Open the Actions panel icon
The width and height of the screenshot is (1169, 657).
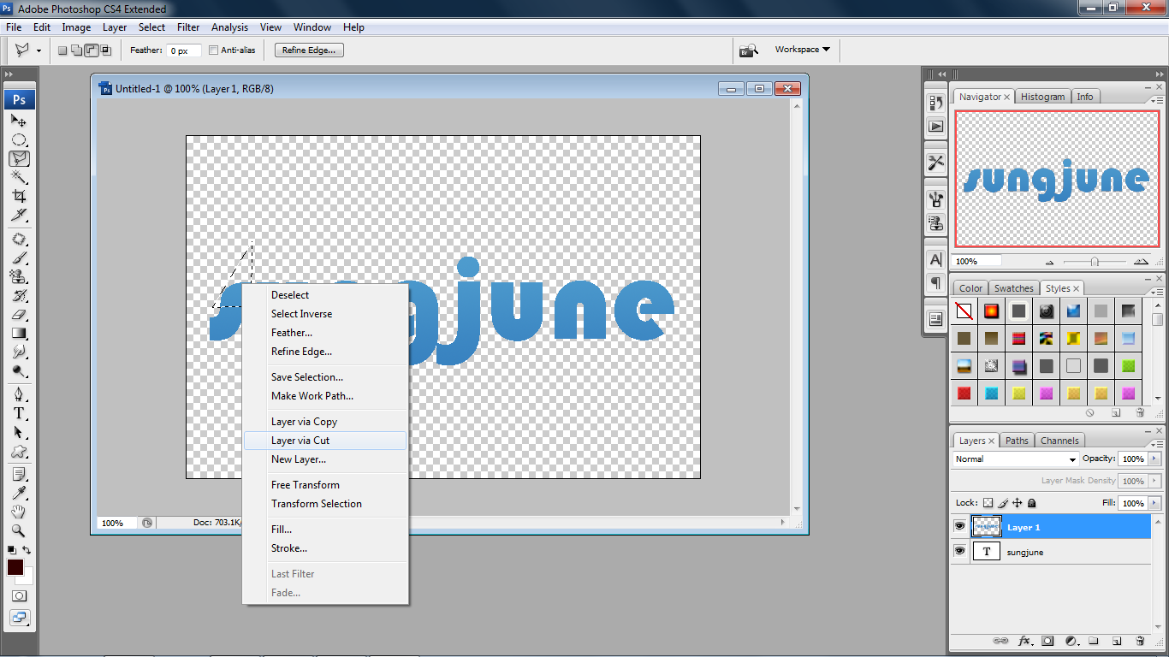pos(936,126)
